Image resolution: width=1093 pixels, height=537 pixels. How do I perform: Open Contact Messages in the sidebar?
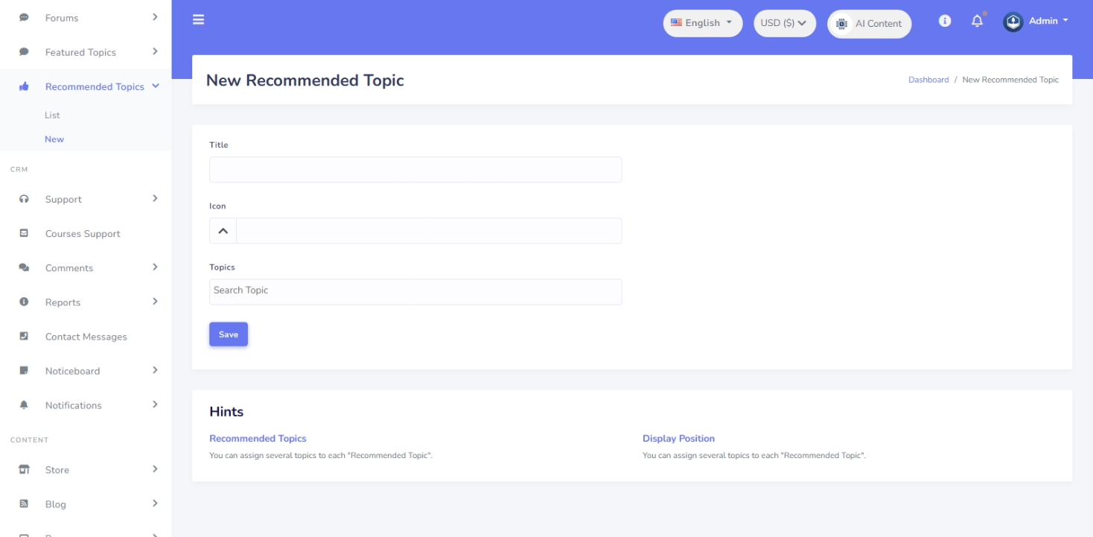tap(86, 337)
